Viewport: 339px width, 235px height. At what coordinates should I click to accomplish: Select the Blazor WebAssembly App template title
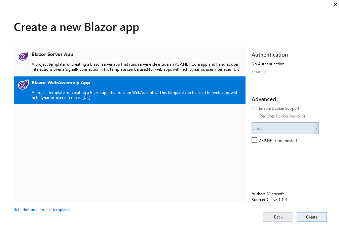[61, 83]
